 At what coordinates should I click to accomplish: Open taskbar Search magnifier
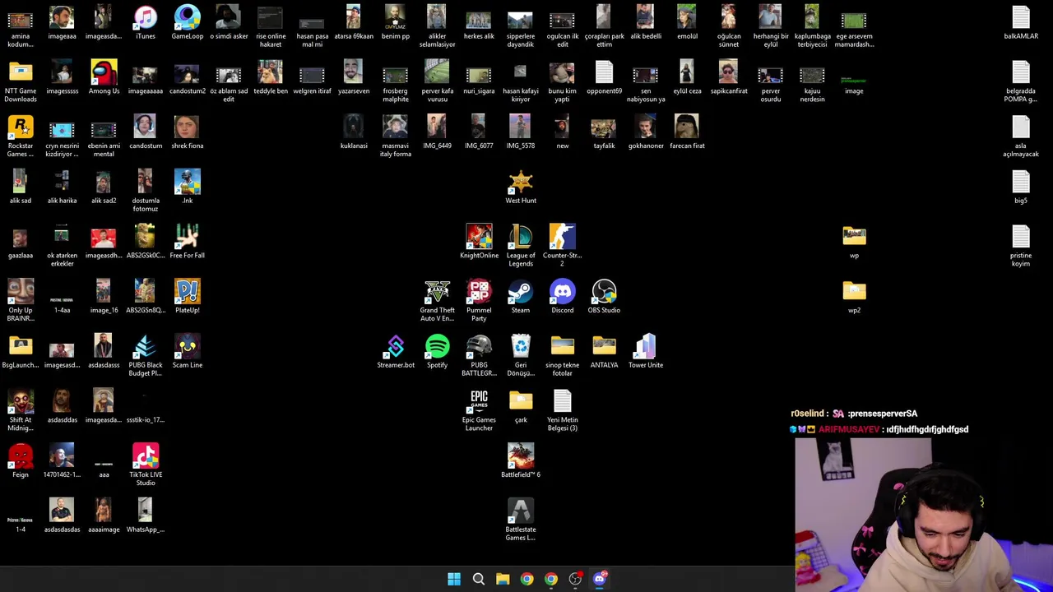478,579
